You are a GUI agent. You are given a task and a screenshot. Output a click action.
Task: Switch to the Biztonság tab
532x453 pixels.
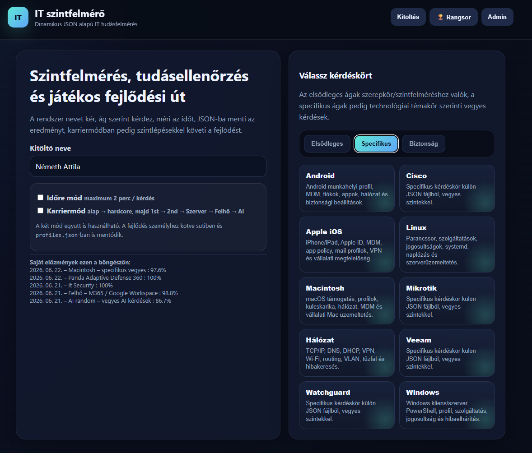click(424, 144)
